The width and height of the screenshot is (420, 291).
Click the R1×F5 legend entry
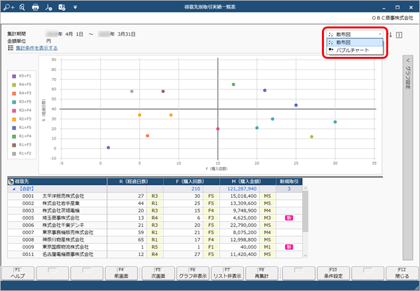tap(22, 128)
